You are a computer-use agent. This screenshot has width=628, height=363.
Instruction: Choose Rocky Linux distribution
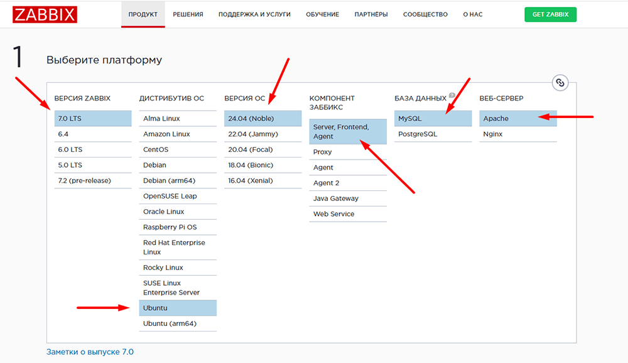tap(178, 268)
